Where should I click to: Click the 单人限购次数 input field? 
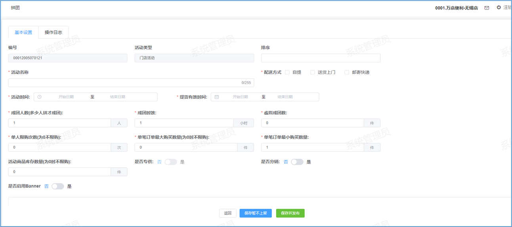[x=60, y=147]
